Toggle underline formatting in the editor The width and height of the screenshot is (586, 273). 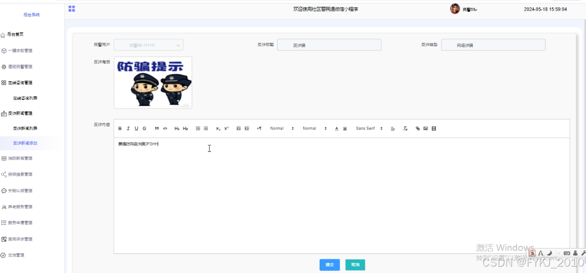pyautogui.click(x=137, y=129)
